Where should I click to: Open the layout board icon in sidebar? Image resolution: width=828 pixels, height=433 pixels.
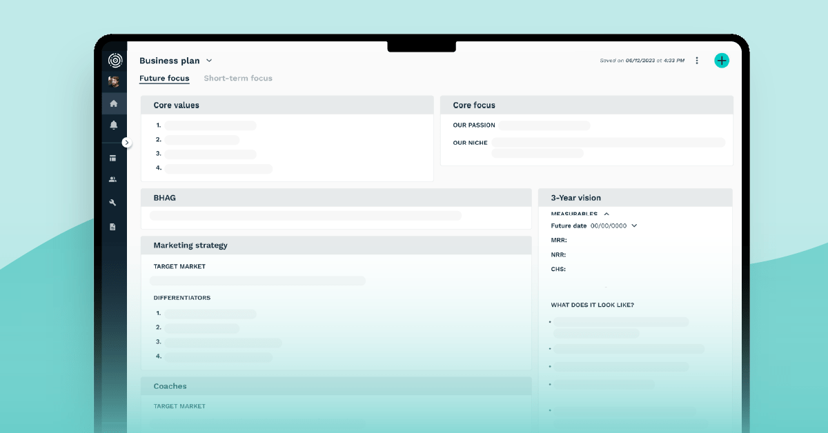coord(113,158)
